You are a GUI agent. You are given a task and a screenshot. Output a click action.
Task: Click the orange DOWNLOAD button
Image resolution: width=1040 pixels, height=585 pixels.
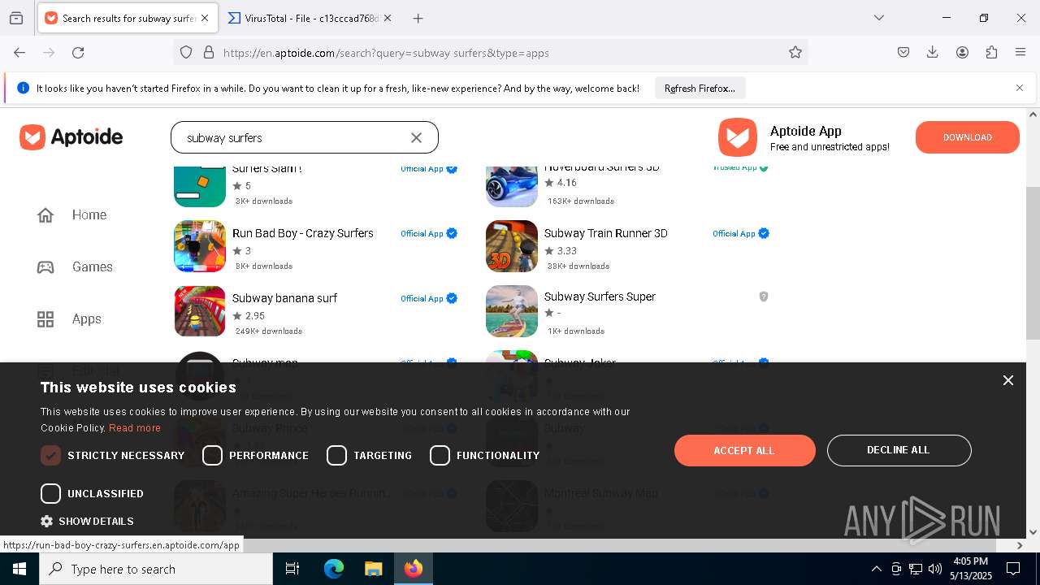967,137
